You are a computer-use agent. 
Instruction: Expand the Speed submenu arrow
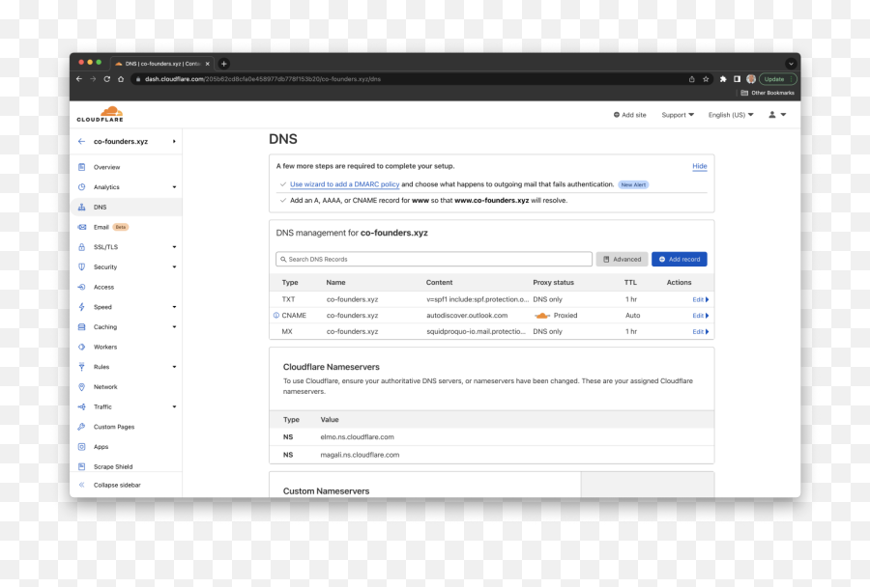point(174,306)
